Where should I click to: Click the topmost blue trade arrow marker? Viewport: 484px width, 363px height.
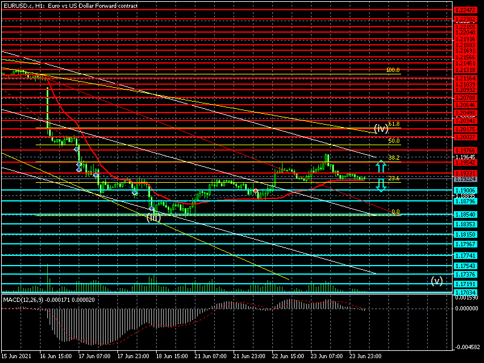pyautogui.click(x=76, y=148)
